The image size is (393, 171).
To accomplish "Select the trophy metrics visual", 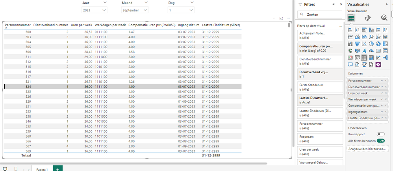I will tap(364, 65).
